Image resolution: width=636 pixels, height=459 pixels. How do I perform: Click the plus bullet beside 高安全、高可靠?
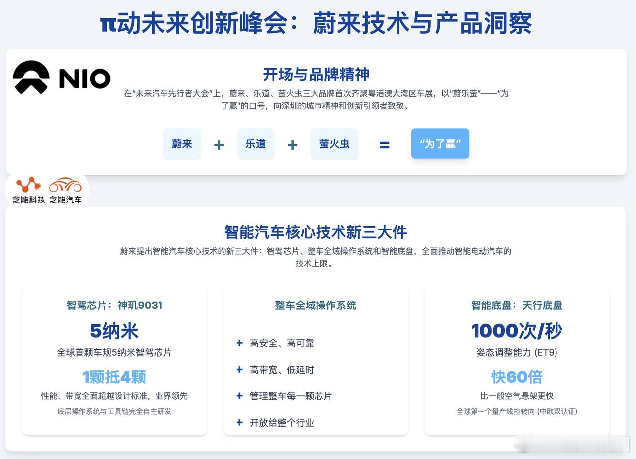pos(239,343)
